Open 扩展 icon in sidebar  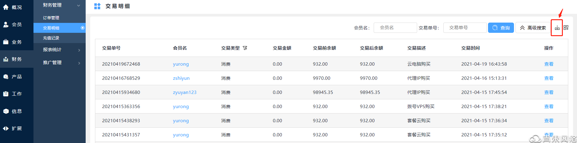coord(6,129)
